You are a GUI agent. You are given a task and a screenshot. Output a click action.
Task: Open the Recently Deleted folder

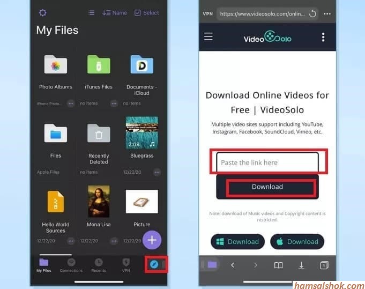(99, 133)
